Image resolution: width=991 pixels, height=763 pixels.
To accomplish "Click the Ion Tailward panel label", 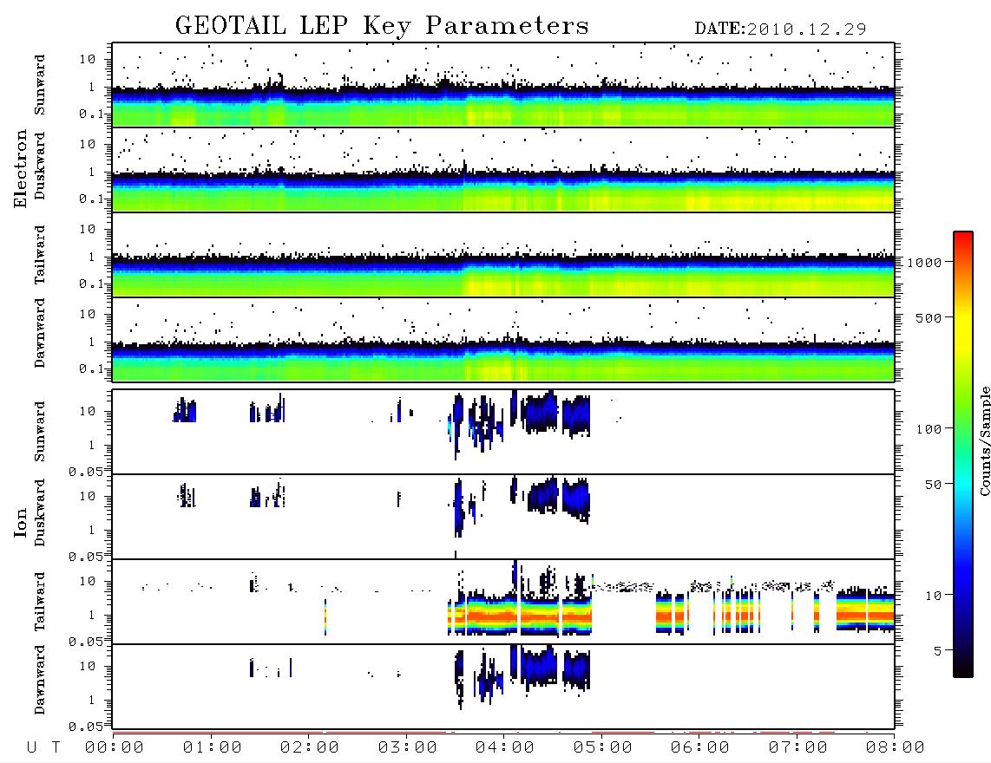I will (x=40, y=602).
